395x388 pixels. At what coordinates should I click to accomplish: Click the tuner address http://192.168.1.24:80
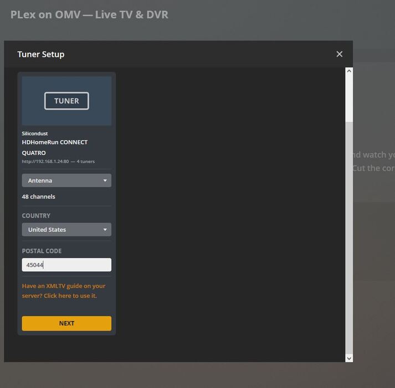pos(45,162)
